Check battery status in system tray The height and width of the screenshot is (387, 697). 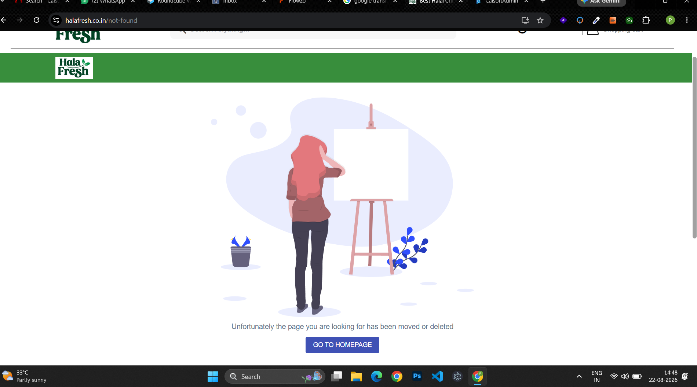coord(637,376)
